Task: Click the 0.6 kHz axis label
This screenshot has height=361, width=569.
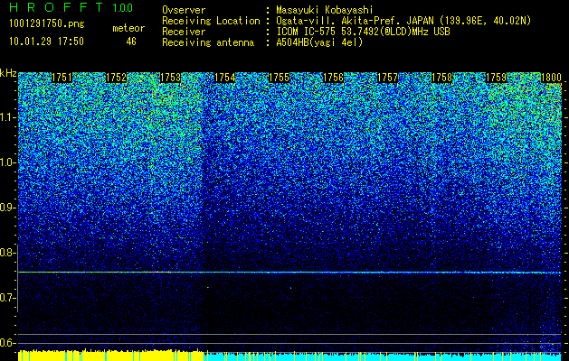Action: (7, 343)
